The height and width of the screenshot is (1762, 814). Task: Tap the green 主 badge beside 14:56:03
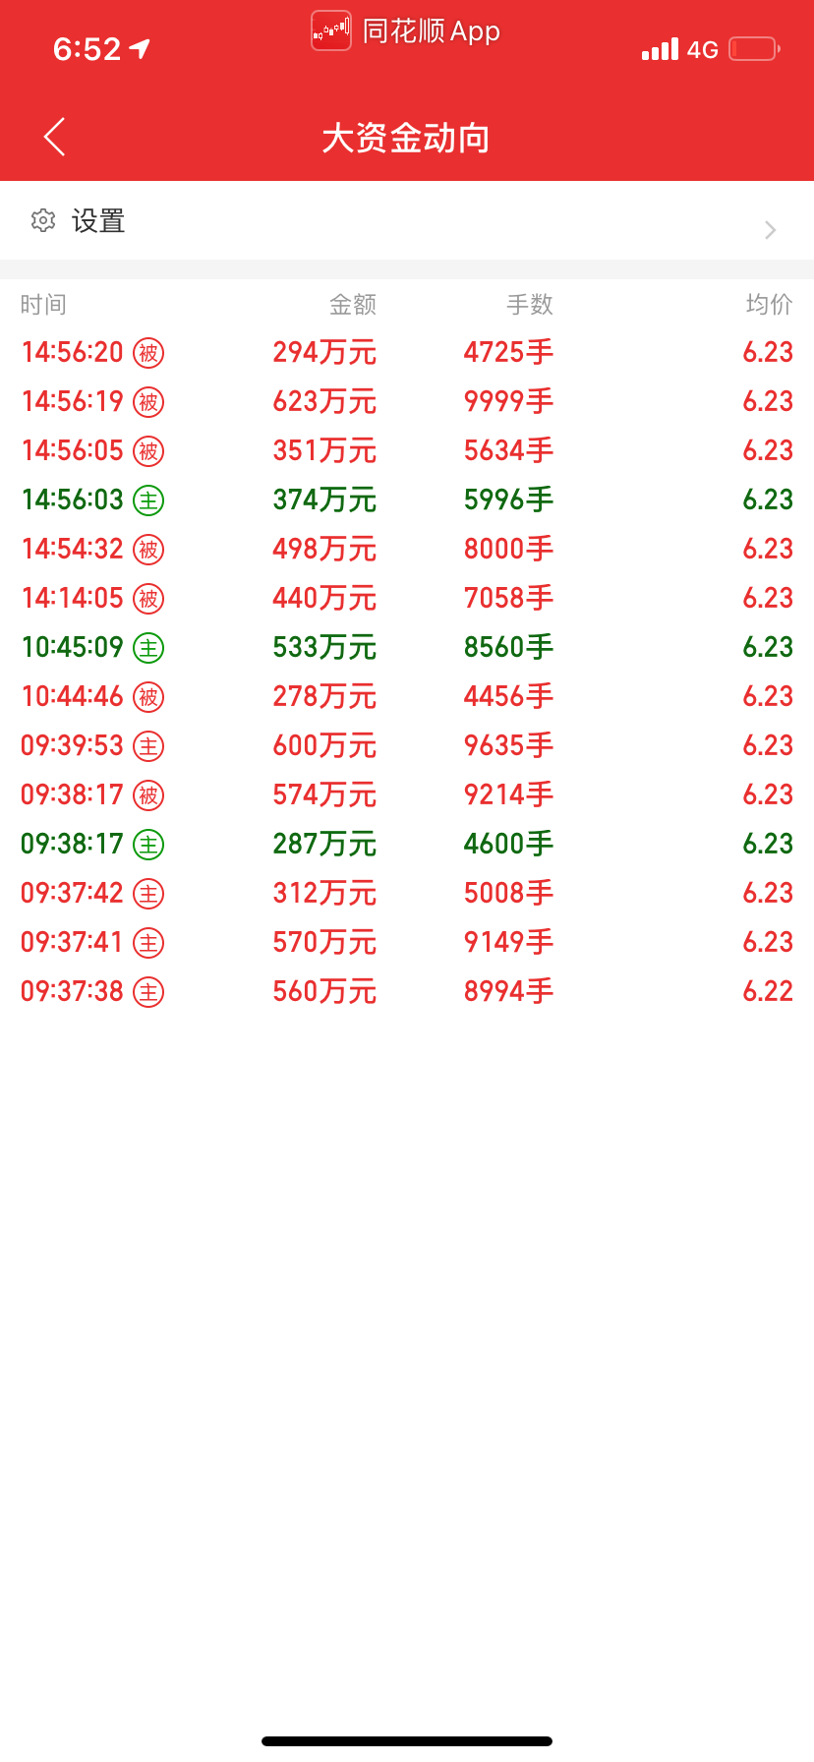click(148, 500)
